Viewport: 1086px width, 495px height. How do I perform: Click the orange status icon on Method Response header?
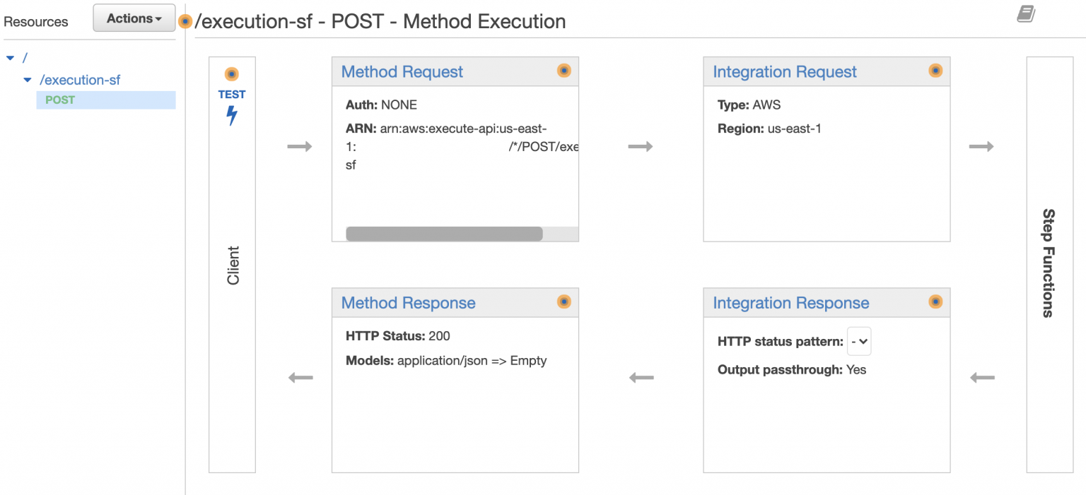(x=564, y=302)
